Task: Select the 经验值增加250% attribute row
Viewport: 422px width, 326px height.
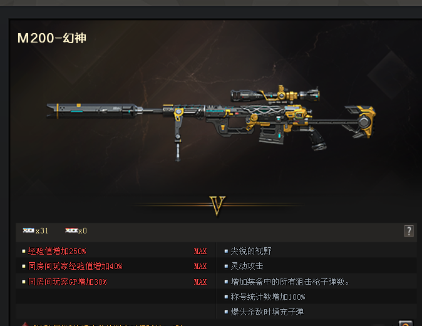Action: click(x=116, y=251)
